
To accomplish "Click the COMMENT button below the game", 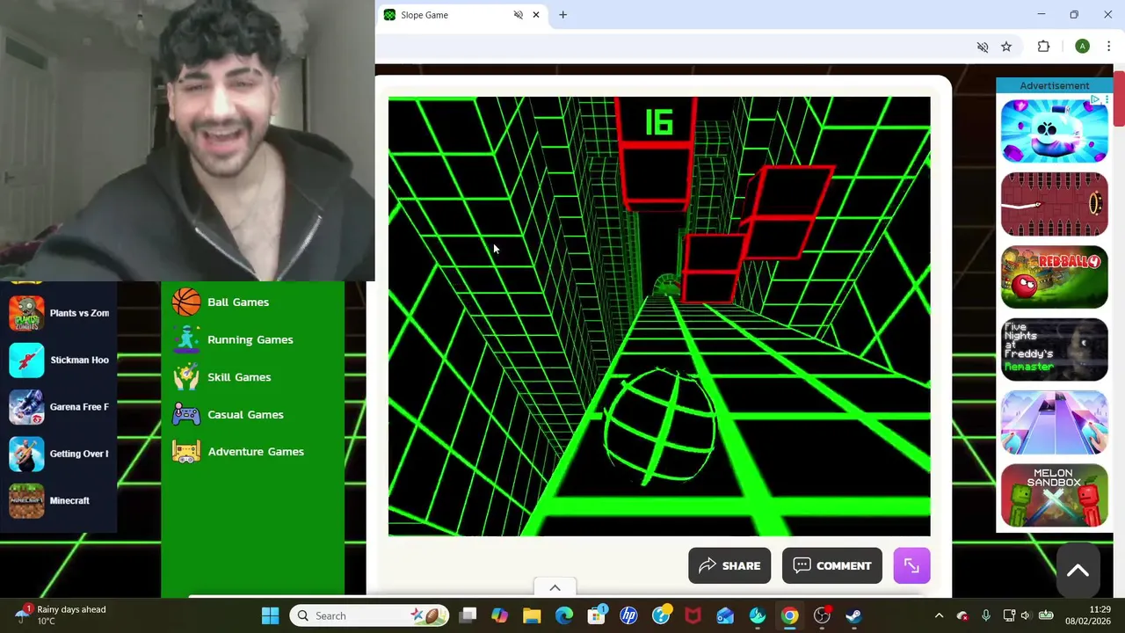I will pos(831,566).
